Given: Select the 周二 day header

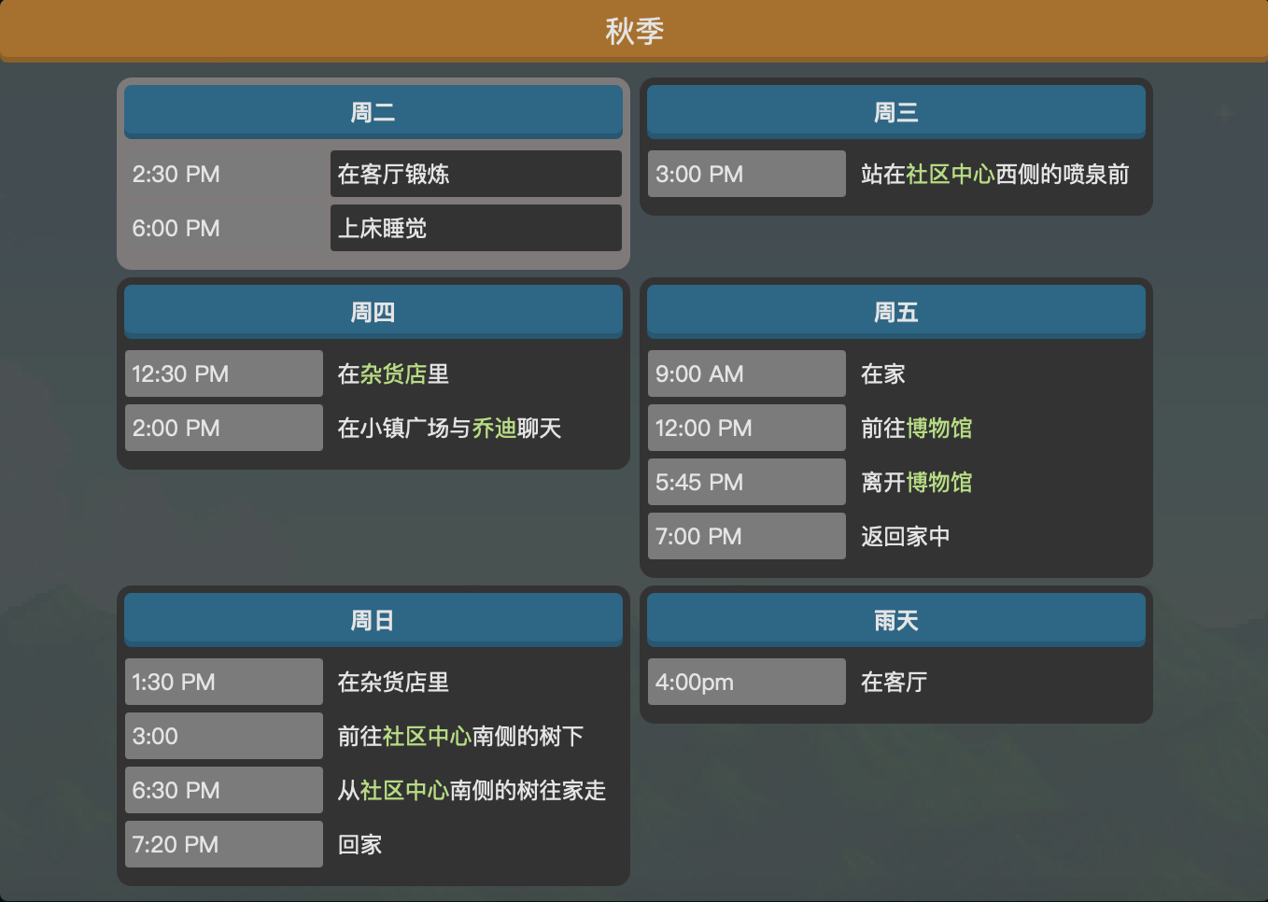Looking at the screenshot, I should tap(373, 112).
